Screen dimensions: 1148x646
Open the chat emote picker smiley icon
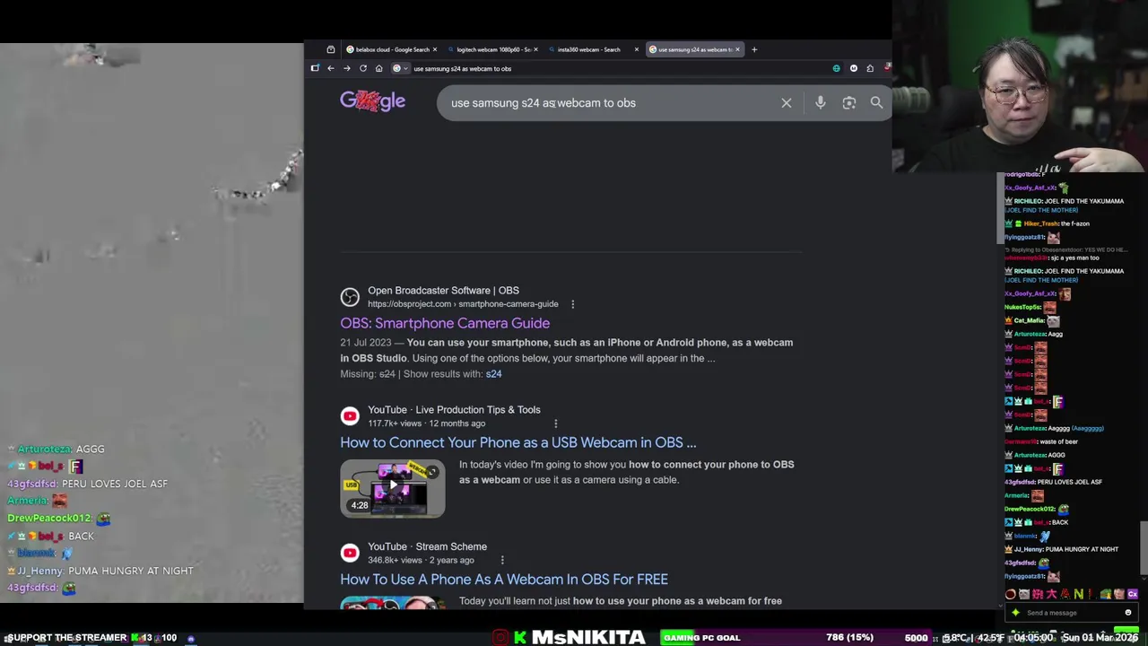click(1127, 613)
